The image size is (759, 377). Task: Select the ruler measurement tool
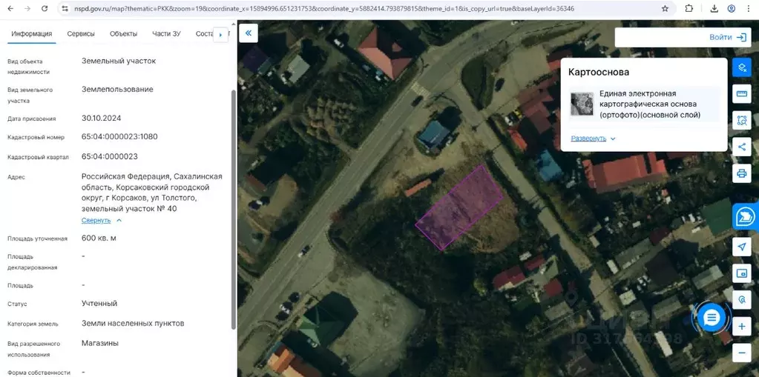[x=741, y=94]
